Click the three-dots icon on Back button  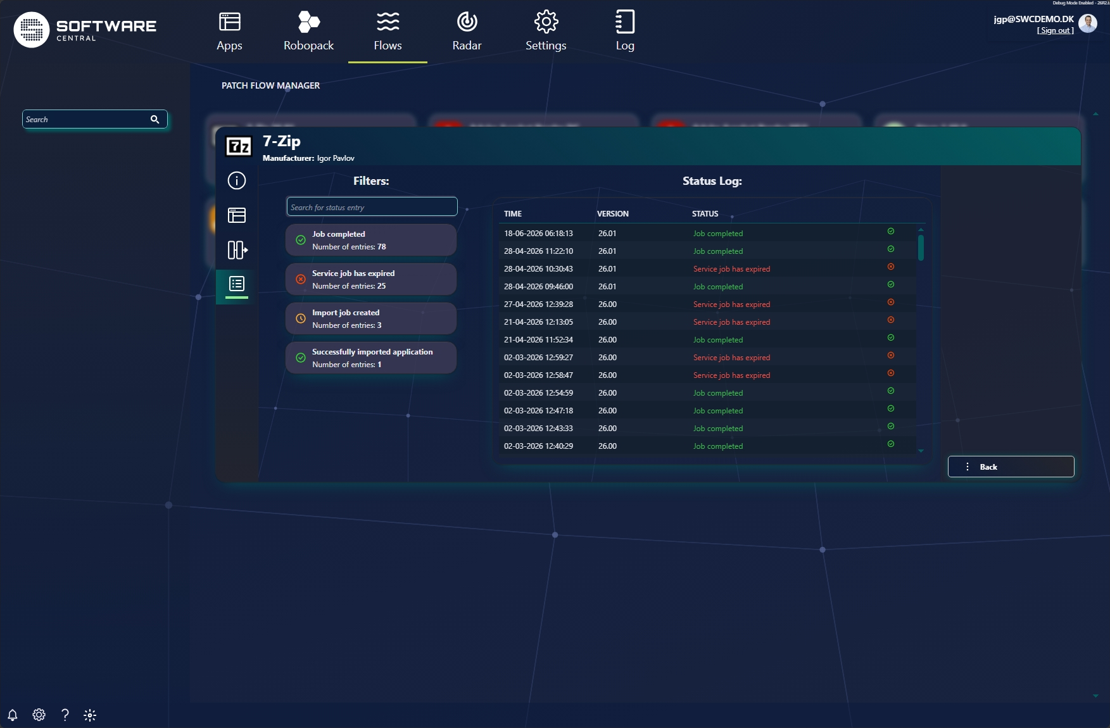point(968,467)
